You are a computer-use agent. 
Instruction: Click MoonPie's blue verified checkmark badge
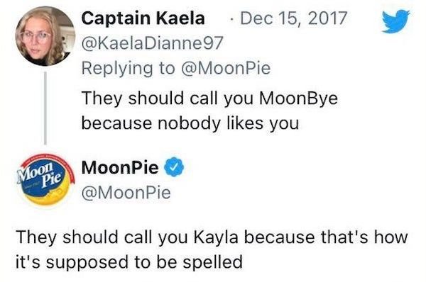[x=175, y=167]
